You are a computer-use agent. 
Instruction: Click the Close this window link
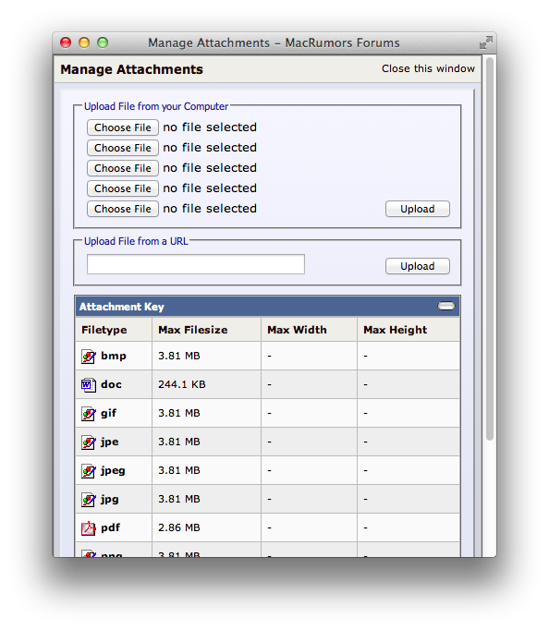tap(428, 68)
